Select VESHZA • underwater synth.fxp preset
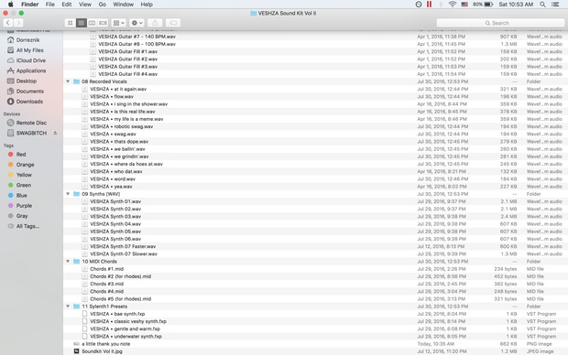568x355 pixels. point(126,336)
